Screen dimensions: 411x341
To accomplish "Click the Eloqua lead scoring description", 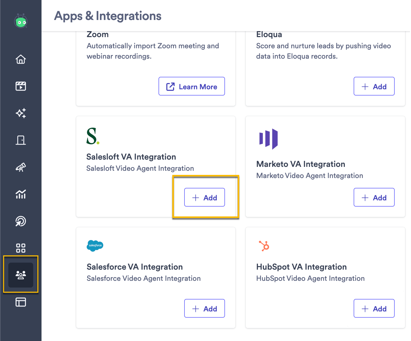I will click(x=324, y=51).
